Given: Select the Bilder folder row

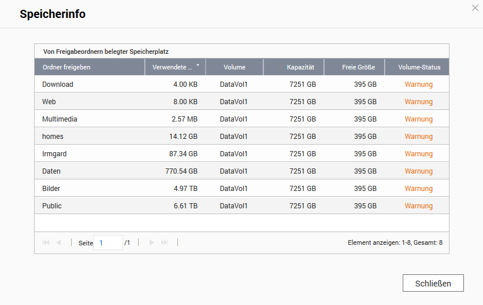Looking at the screenshot, I should click(241, 188).
